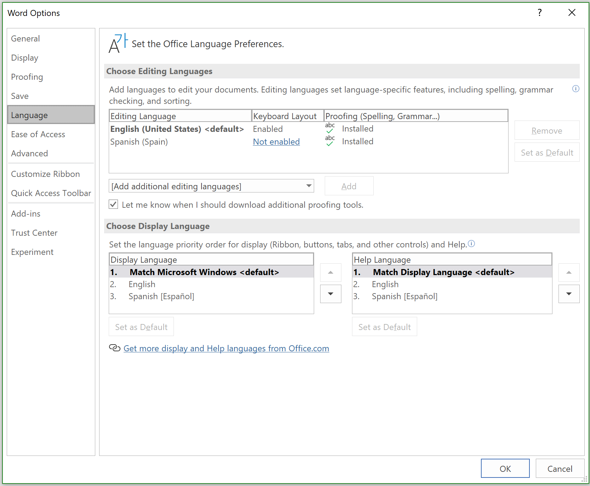This screenshot has width=590, height=486.
Task: Click the Help question mark in the title bar
Action: click(539, 12)
